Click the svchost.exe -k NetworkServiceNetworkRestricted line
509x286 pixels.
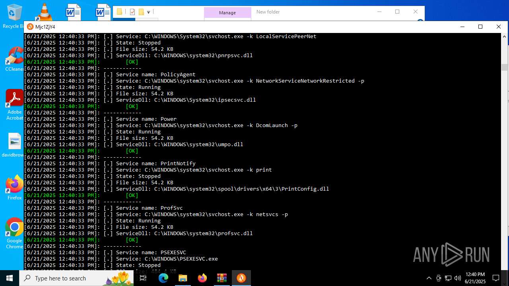[194, 81]
